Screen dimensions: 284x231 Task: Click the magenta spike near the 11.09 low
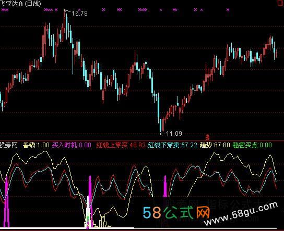click(x=165, y=186)
